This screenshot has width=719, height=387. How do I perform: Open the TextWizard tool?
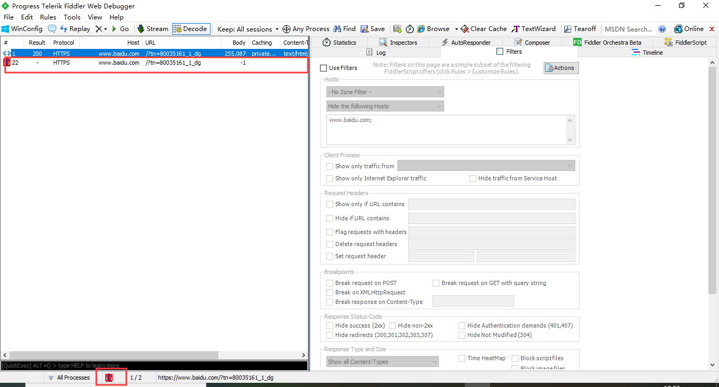pos(534,29)
